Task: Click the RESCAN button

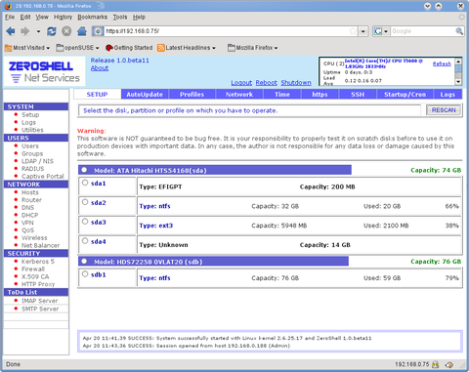Action: (x=444, y=110)
